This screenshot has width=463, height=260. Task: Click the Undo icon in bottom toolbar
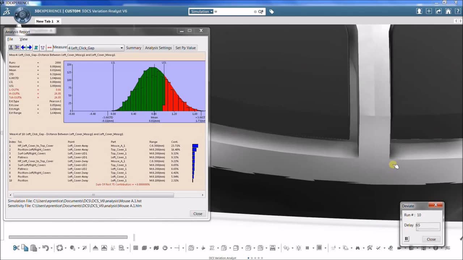point(45,248)
